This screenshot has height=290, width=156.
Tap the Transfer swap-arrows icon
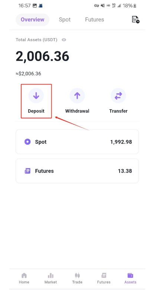coord(118,96)
